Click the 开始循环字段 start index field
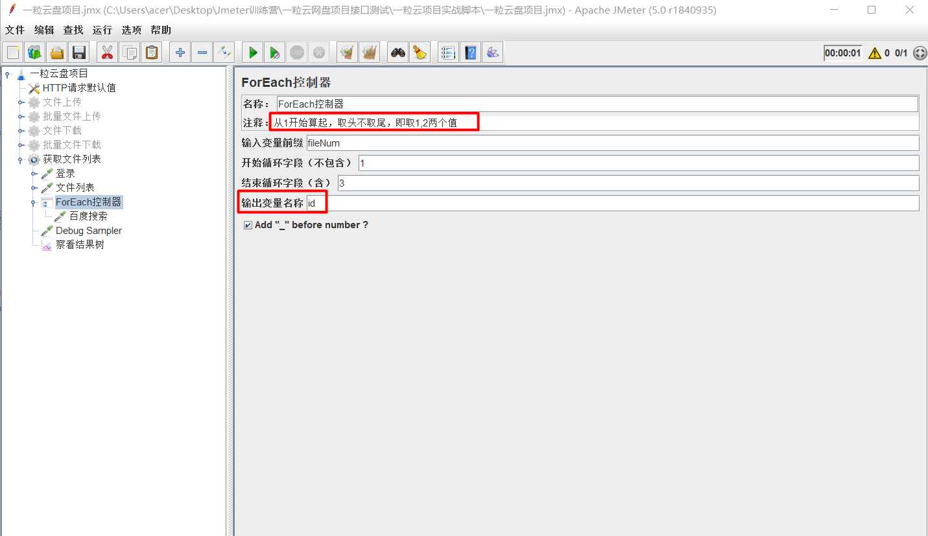928x536 pixels. coord(639,163)
